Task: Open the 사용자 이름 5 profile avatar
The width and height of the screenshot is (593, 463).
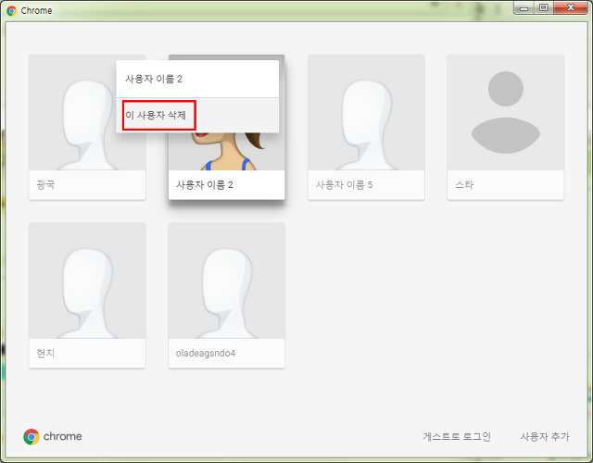Action: [x=366, y=113]
